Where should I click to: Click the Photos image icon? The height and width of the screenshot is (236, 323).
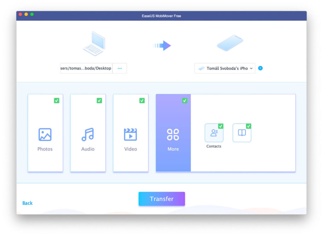click(x=45, y=135)
